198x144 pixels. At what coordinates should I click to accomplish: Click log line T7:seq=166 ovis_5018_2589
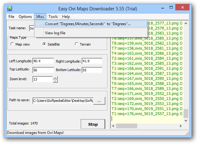pos(147,89)
